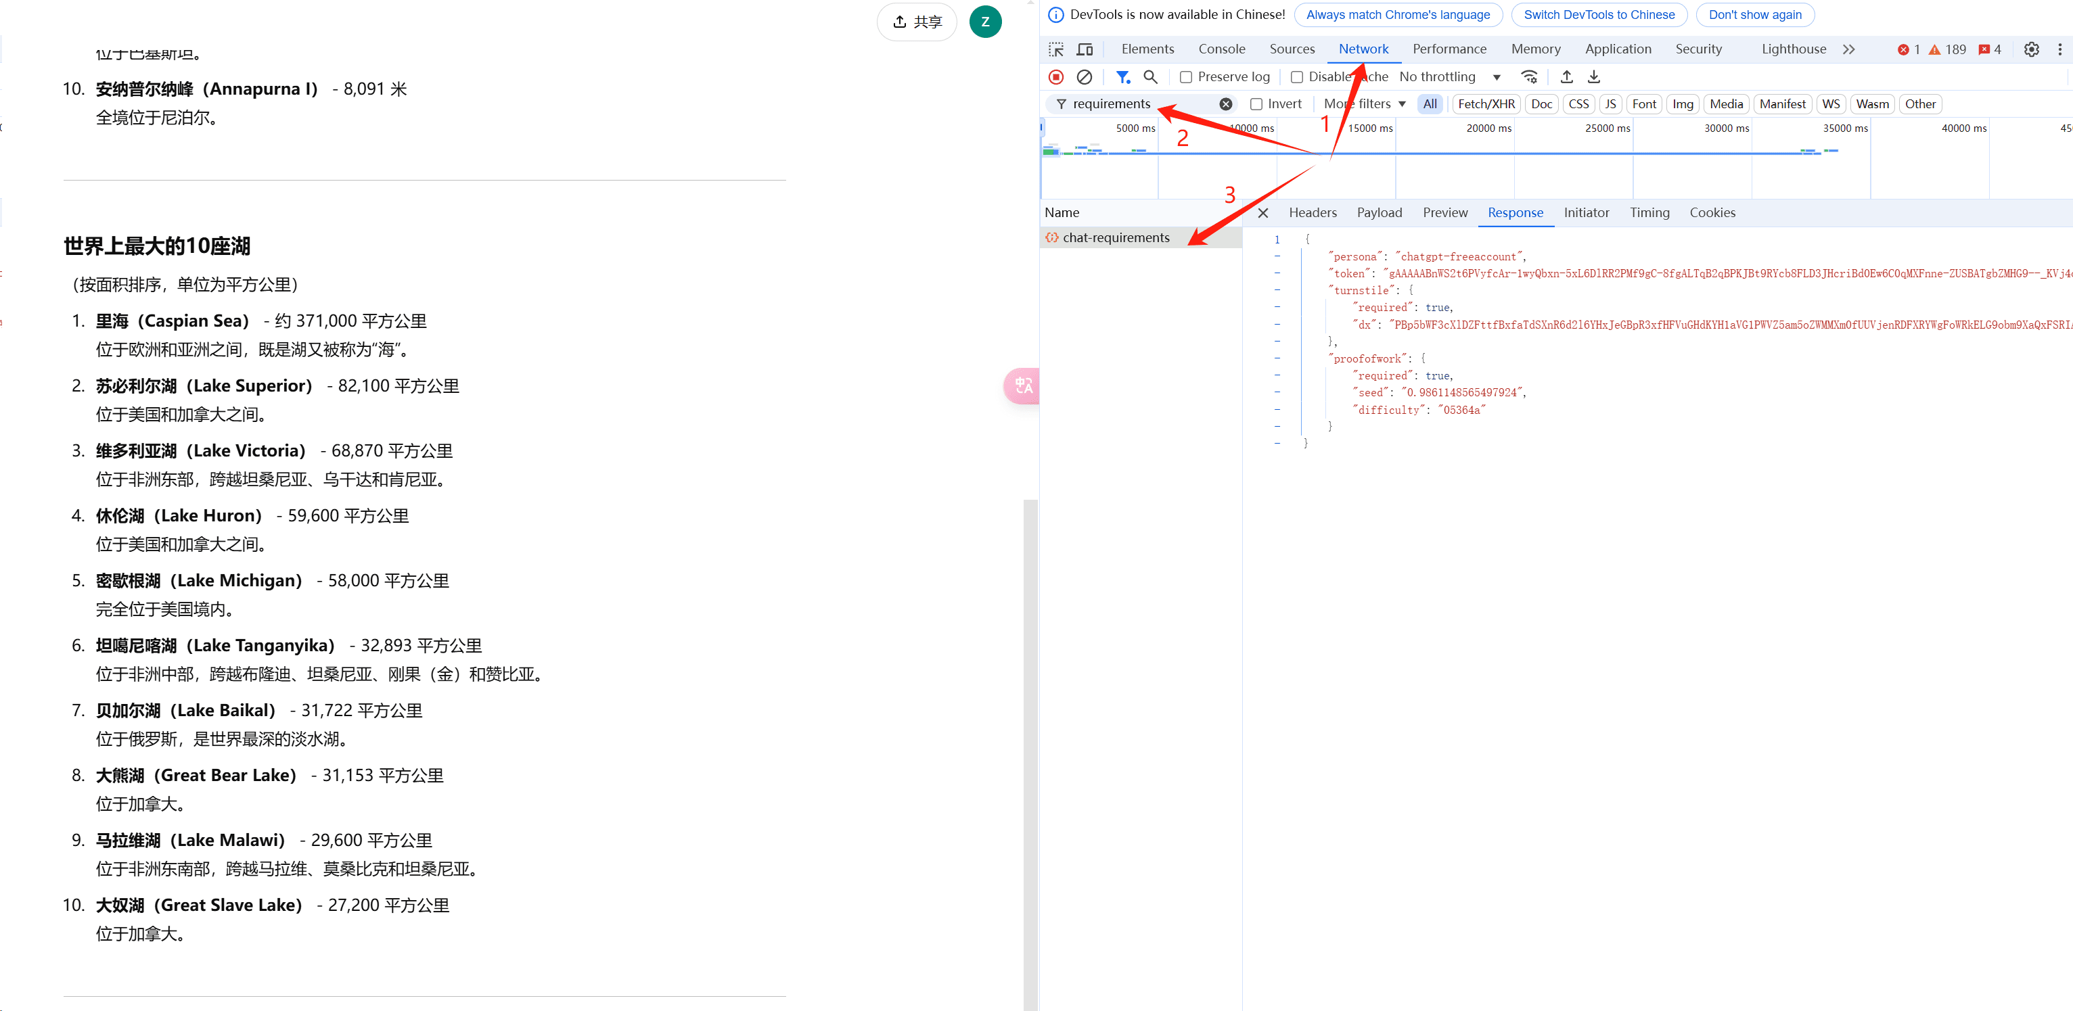Click Don't show again button
Screen dimensions: 2073x1011
click(x=1754, y=16)
